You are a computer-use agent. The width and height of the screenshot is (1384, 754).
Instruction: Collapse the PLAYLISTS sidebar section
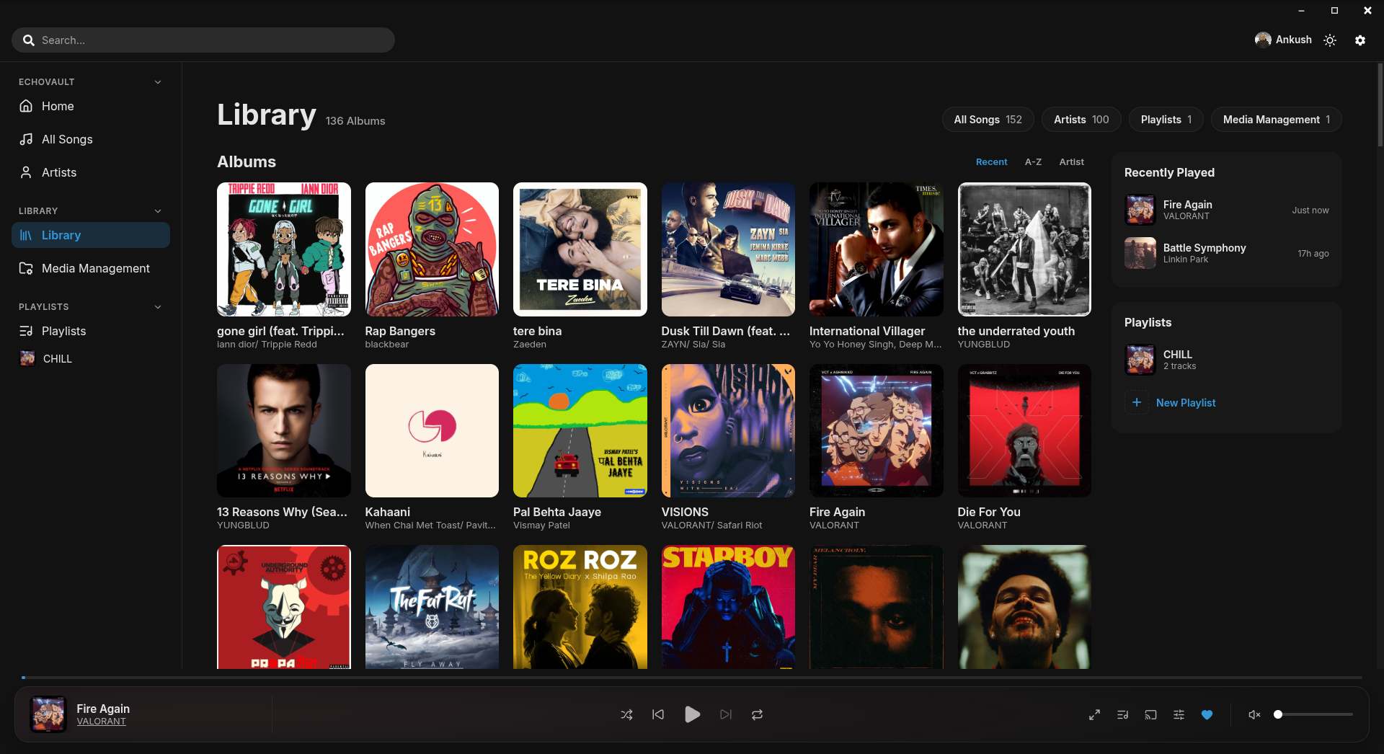coord(158,307)
